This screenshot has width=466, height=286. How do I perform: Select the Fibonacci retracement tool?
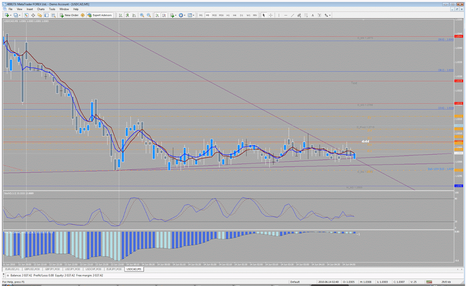click(x=306, y=15)
